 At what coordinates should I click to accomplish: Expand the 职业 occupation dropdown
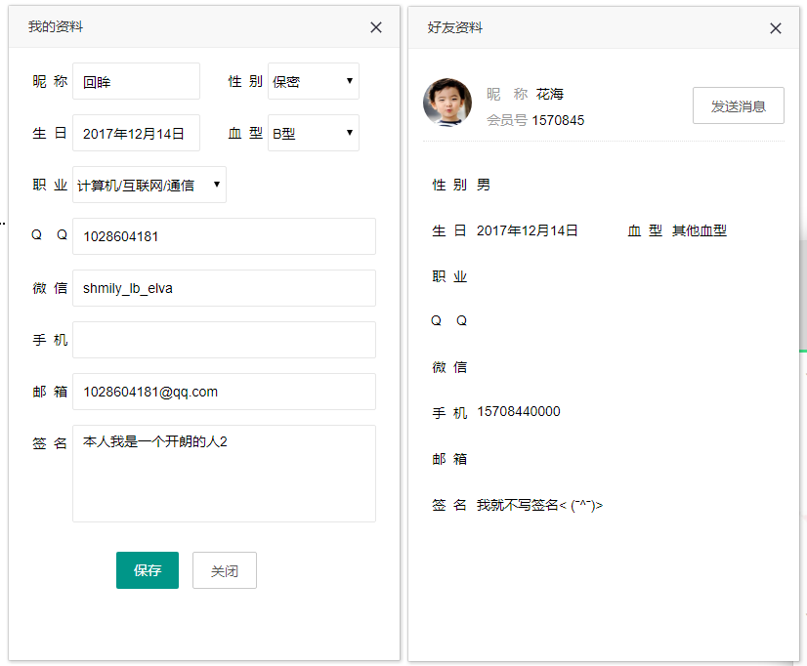tap(149, 184)
